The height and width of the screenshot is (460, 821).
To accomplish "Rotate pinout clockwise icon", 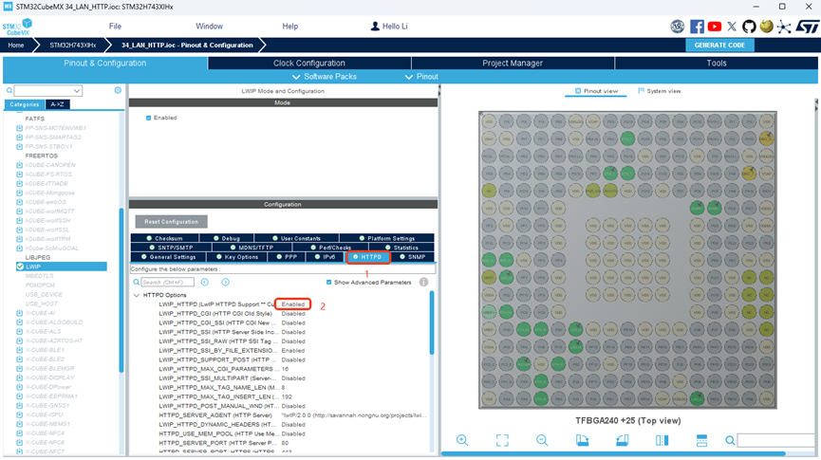I will (582, 440).
